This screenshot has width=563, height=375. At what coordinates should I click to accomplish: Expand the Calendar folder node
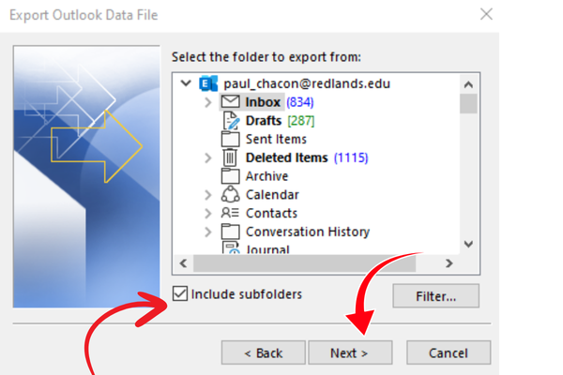207,195
